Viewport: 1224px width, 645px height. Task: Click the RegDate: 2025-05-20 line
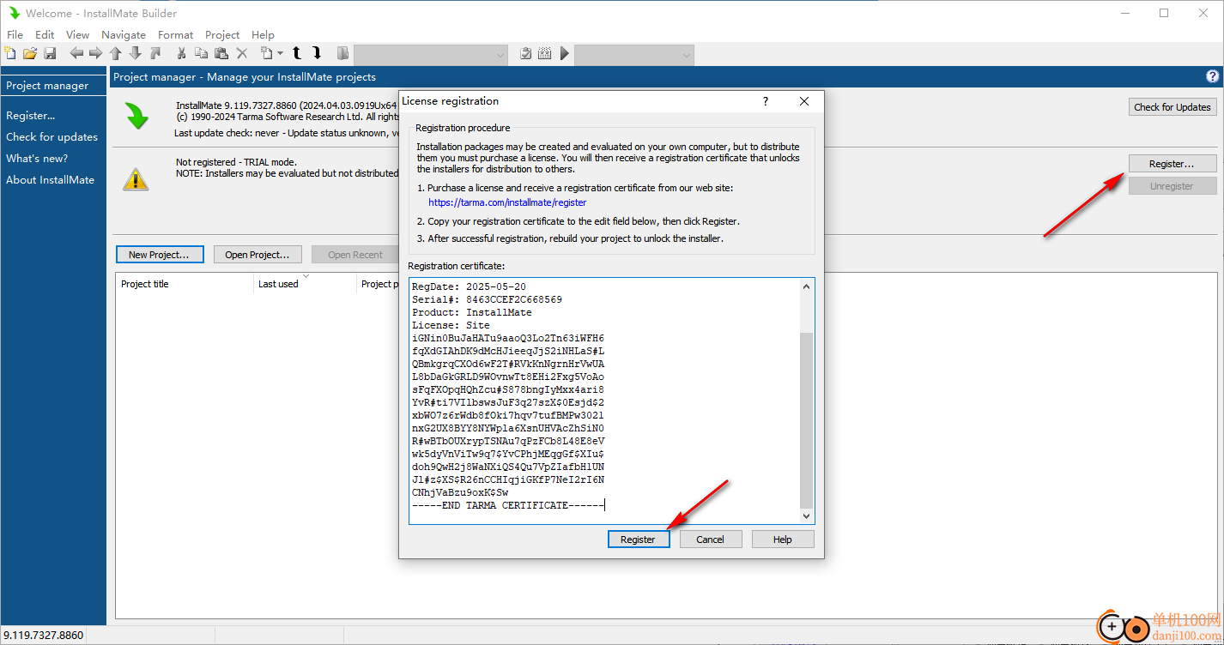coord(469,286)
